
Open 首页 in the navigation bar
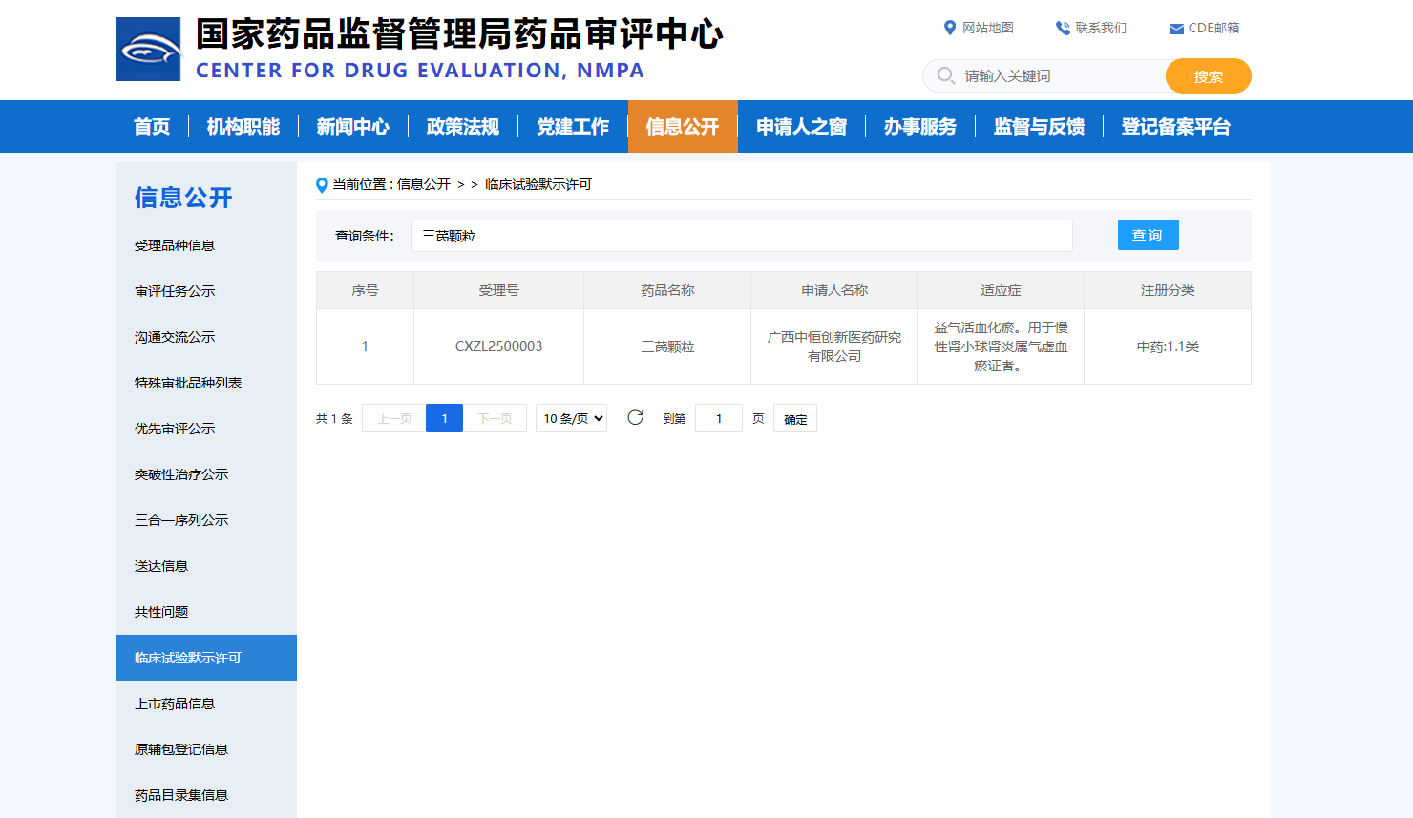point(152,126)
